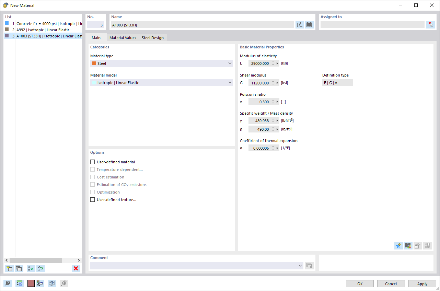Delete material with the red X icon

point(76,268)
